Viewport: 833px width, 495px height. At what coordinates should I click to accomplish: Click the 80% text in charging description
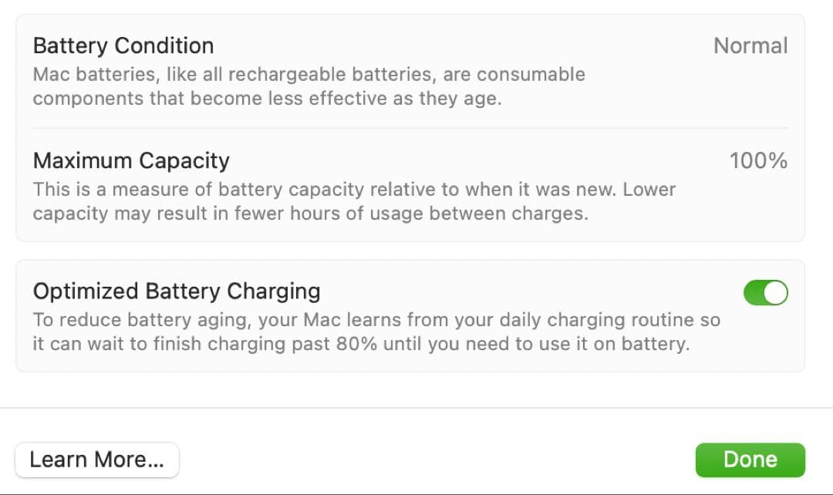[357, 344]
